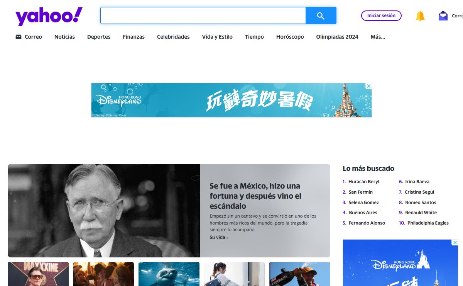Focus the Yahoo search input field
The height and width of the screenshot is (286, 463).
click(x=203, y=15)
